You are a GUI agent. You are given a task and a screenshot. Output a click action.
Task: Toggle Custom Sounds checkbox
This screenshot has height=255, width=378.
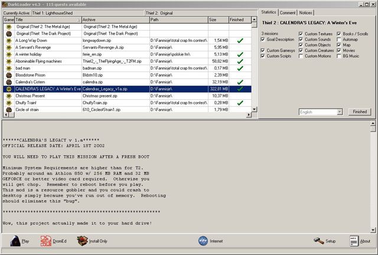(301, 40)
